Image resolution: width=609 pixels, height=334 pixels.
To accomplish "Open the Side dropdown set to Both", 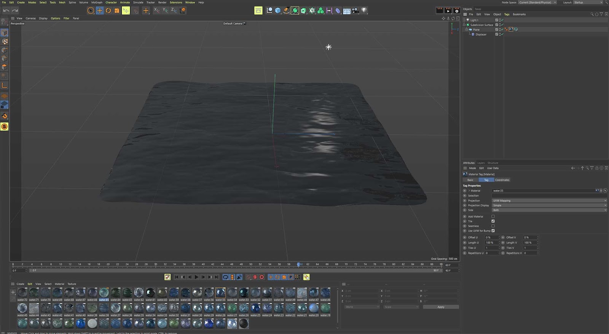I will click(x=549, y=210).
